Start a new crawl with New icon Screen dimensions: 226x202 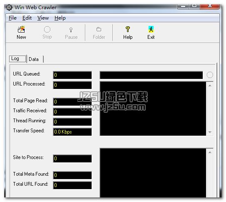[21, 29]
